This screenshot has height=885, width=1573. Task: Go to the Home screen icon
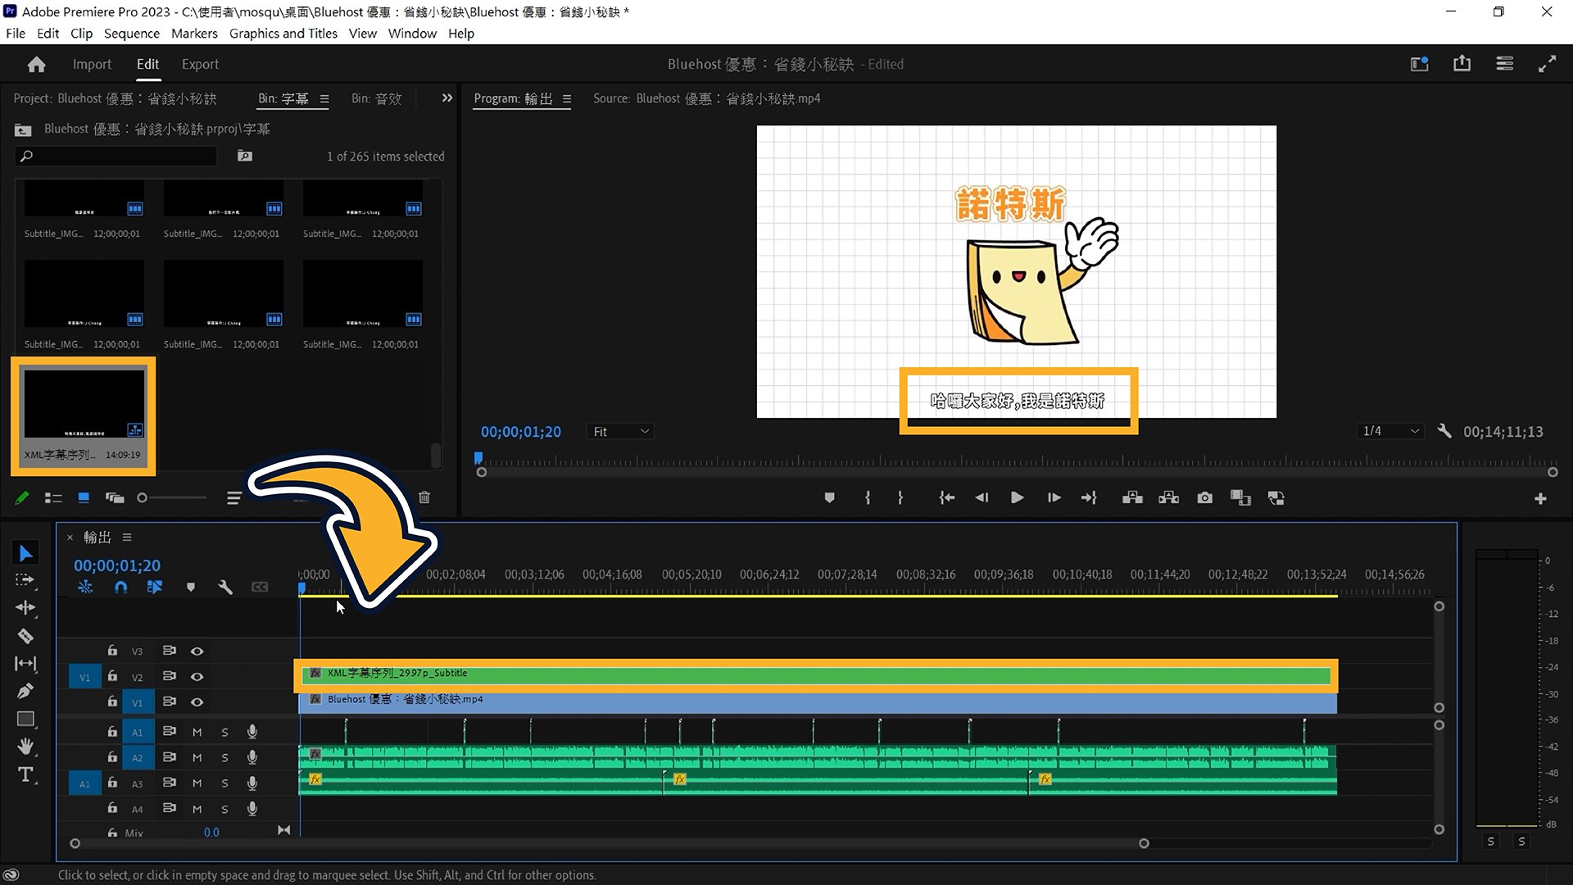36,64
